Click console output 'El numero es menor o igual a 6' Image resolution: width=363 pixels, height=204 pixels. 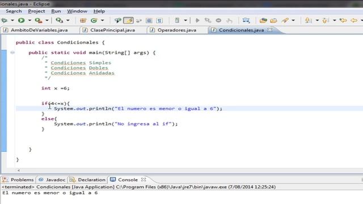50,193
